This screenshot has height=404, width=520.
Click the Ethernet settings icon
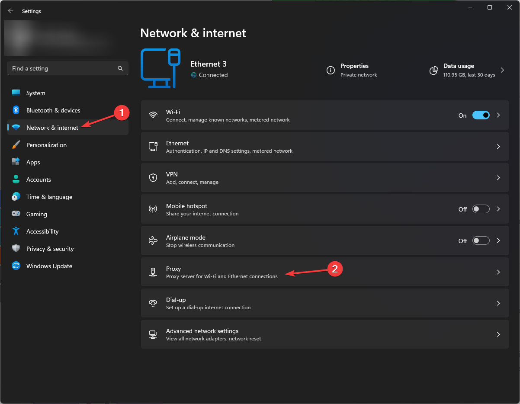point(153,146)
